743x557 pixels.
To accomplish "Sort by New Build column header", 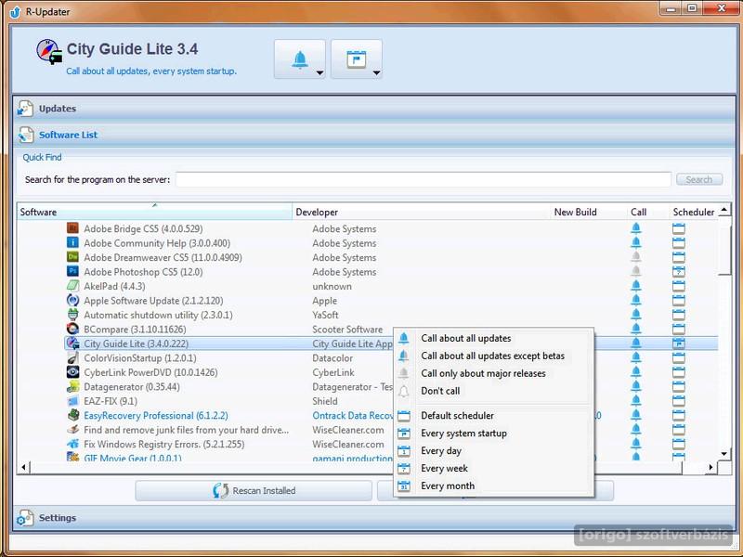I will click(589, 212).
